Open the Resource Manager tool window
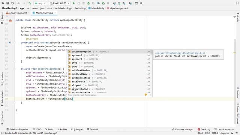The width and height of the screenshot is (240, 135). point(183,129)
